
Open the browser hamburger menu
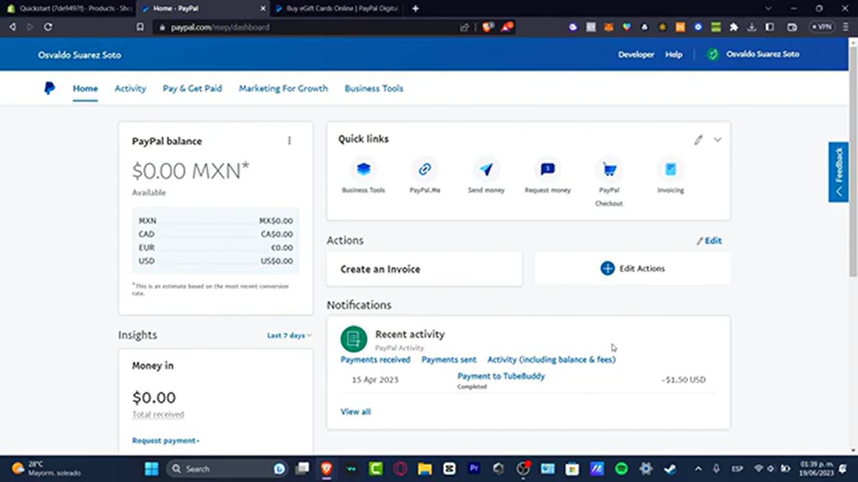(x=845, y=27)
